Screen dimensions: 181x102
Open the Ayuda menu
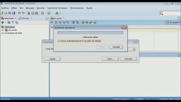coord(89,8)
